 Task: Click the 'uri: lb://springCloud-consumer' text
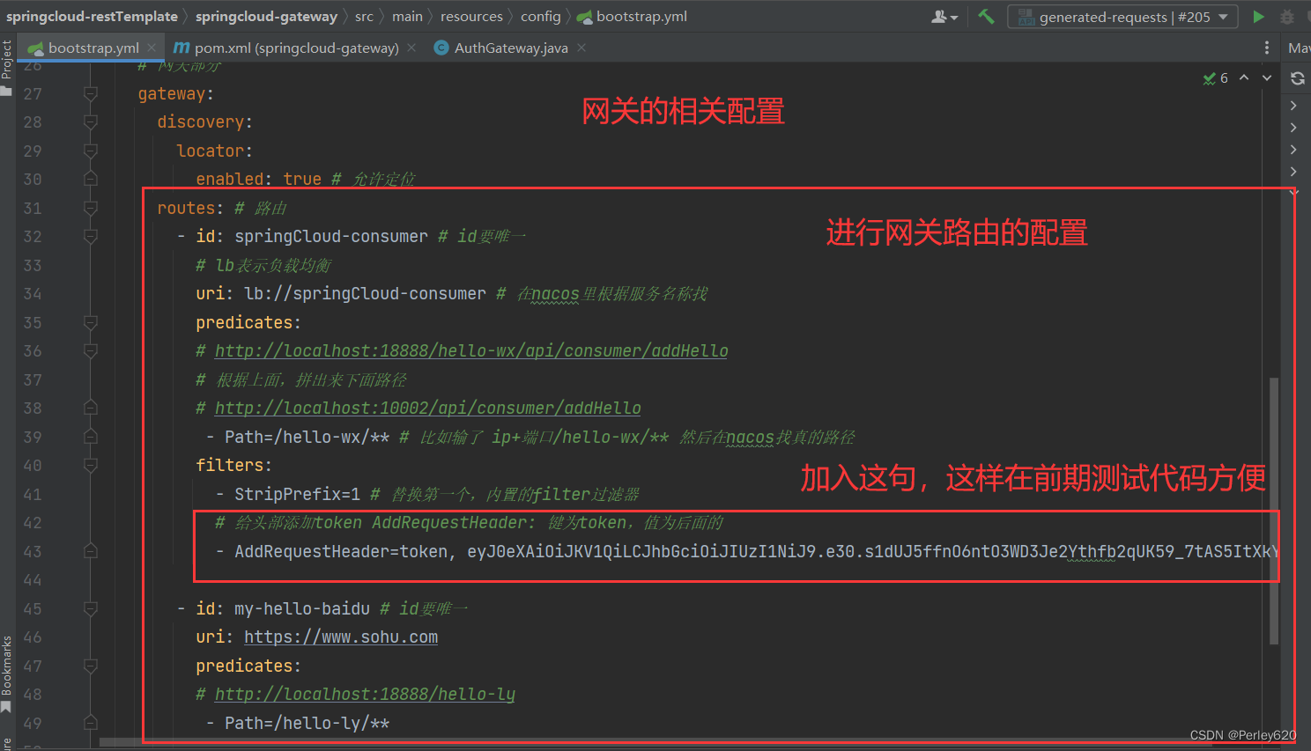click(341, 293)
